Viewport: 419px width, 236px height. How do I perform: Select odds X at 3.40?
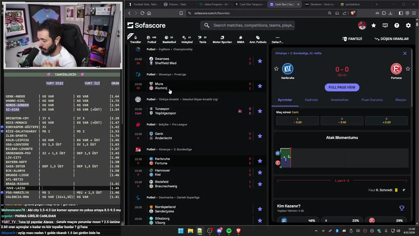point(342,121)
